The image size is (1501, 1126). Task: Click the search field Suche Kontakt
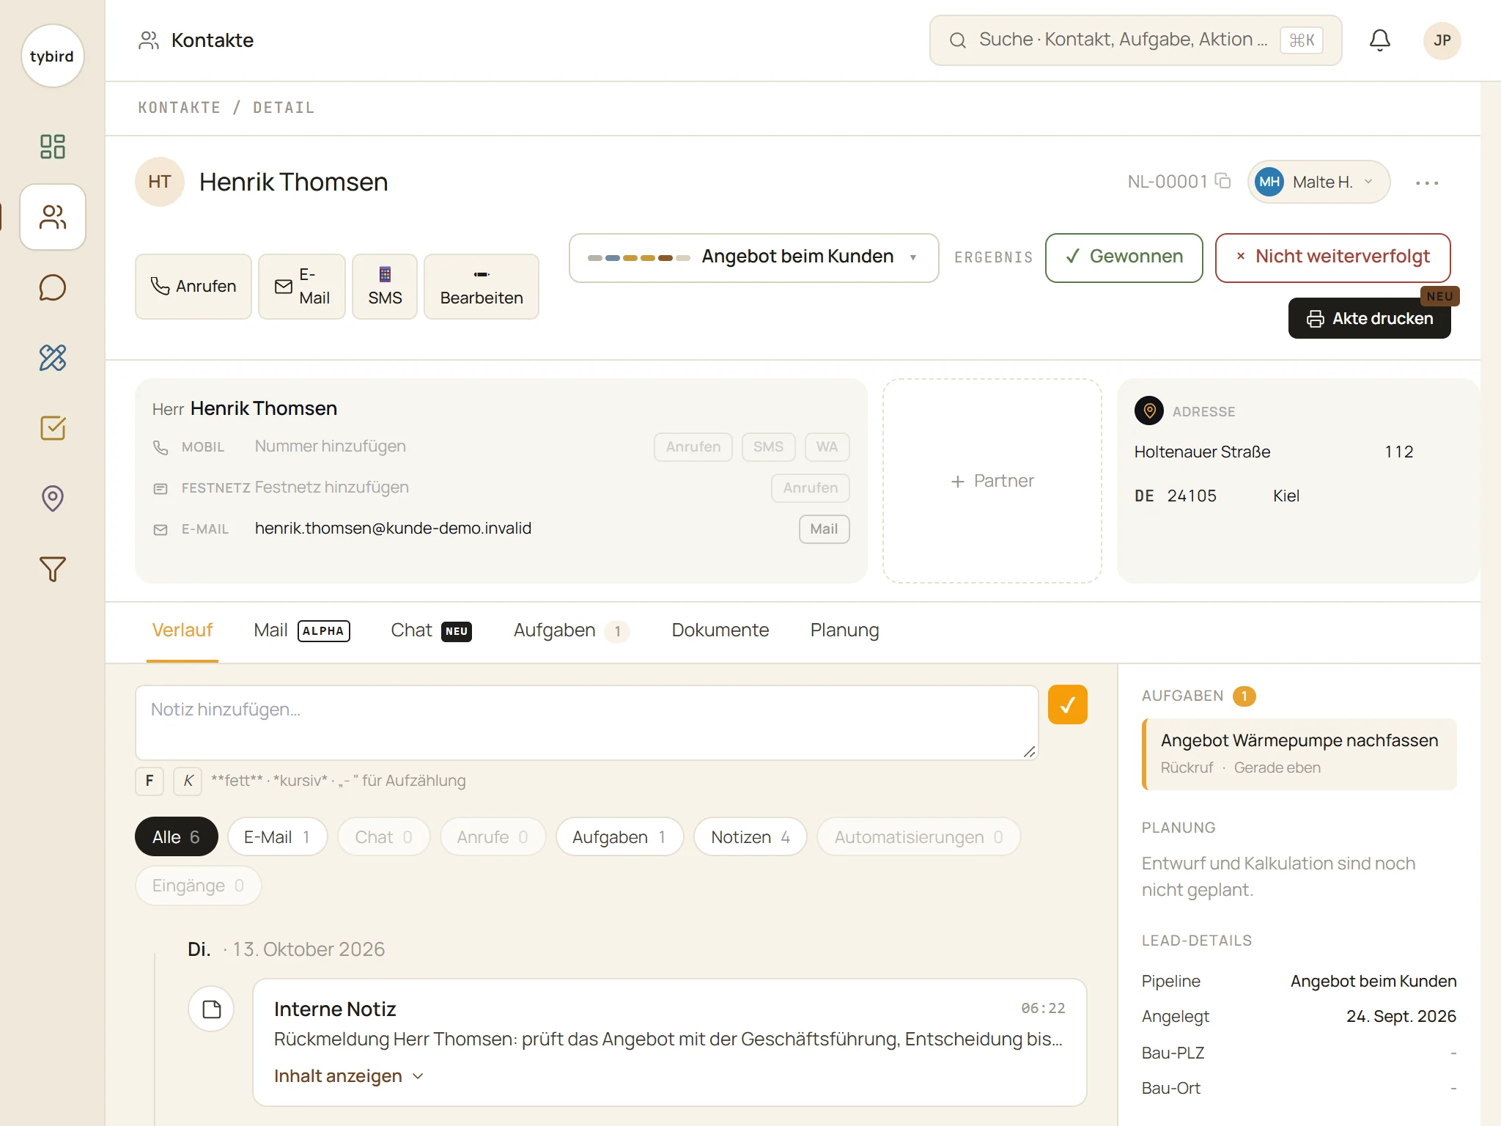[1135, 40]
